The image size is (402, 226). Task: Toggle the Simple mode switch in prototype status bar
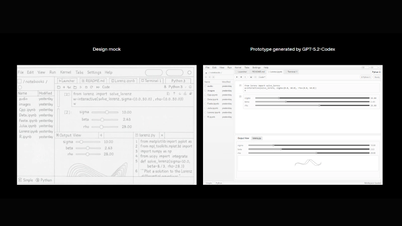tap(209, 183)
